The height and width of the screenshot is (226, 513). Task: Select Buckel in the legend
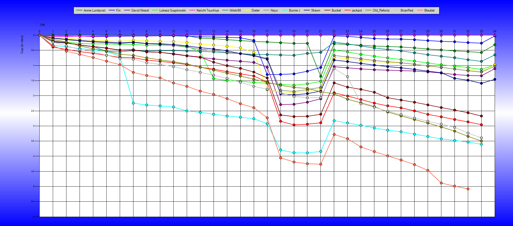[x=333, y=10]
